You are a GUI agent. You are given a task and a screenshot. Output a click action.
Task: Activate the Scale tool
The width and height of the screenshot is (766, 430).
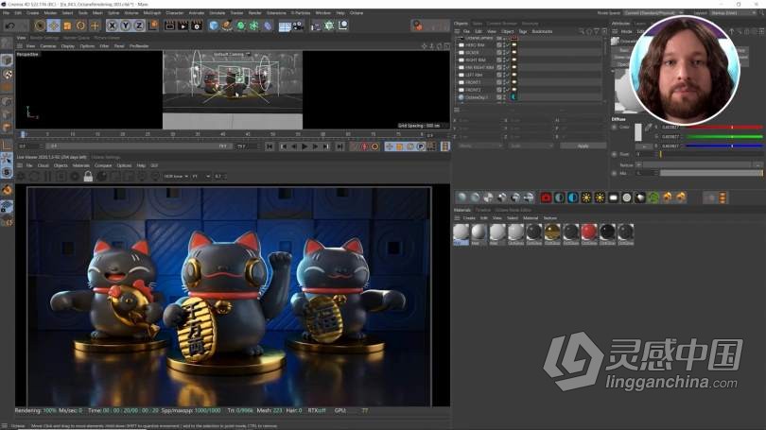coord(67,26)
